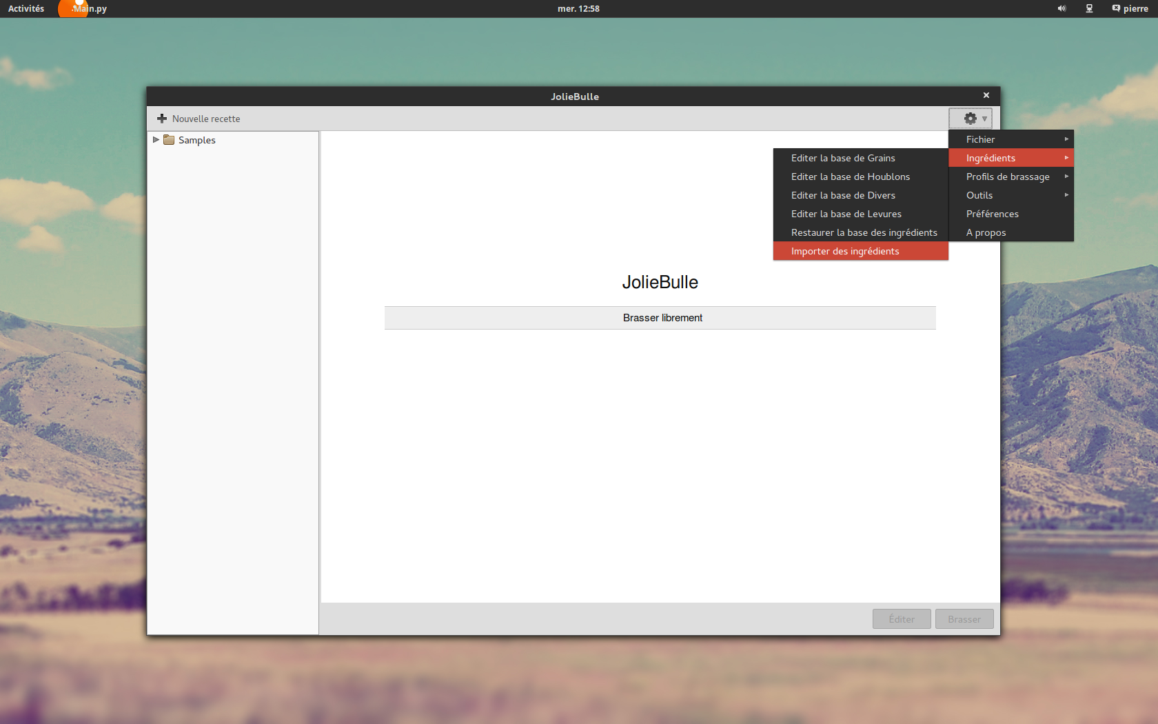Open Préférences from the menu
This screenshot has height=724, width=1158.
tap(993, 214)
